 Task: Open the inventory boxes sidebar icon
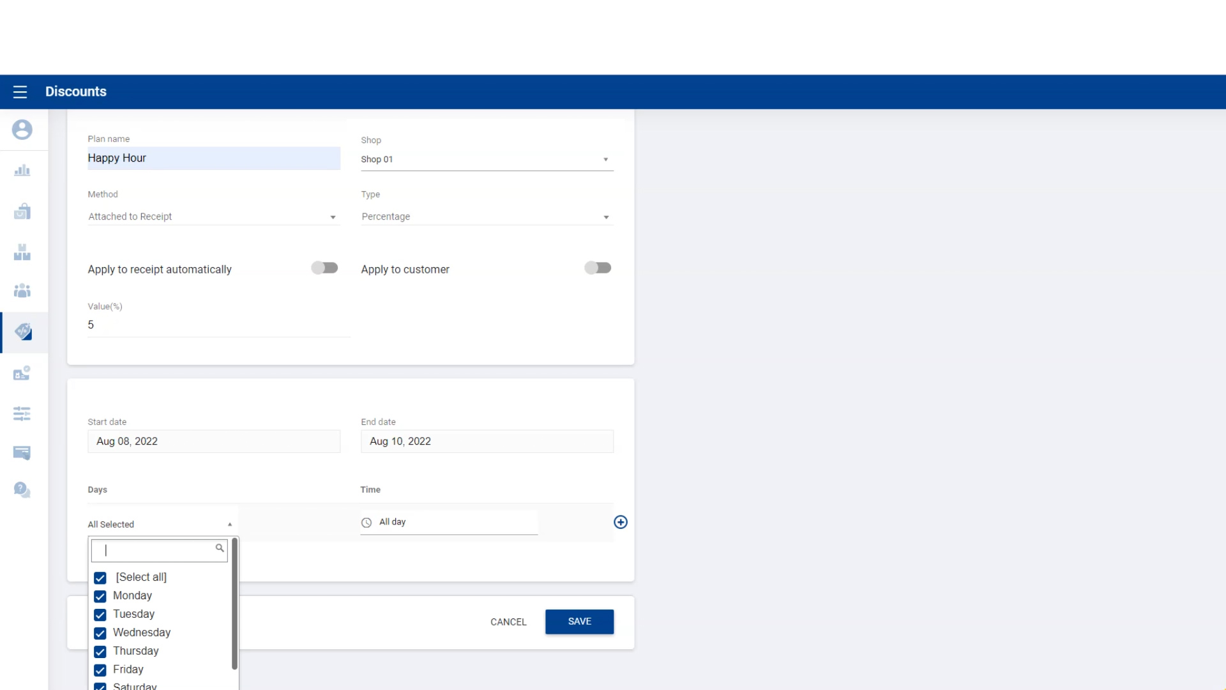point(22,252)
